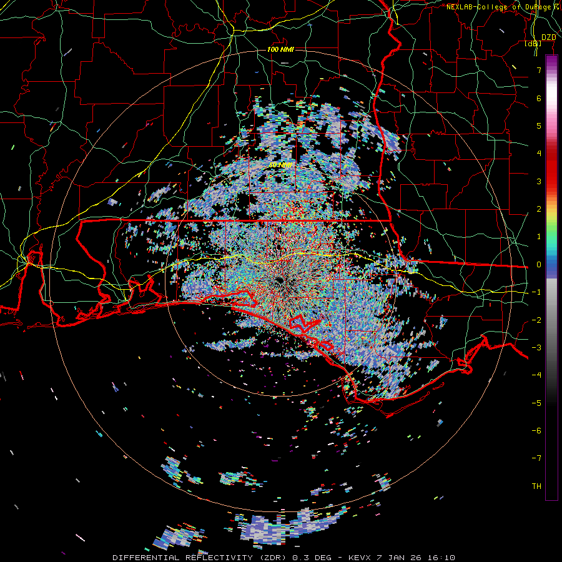562x562 pixels.
Task: Click the scale value "-5" on legend
Action: (536, 403)
